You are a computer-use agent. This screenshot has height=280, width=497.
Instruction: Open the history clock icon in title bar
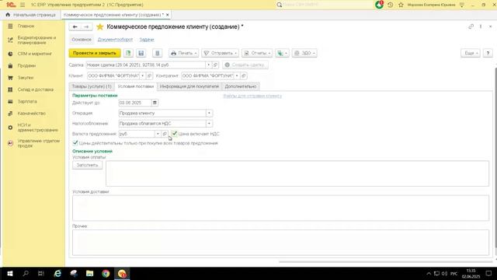point(390,5)
